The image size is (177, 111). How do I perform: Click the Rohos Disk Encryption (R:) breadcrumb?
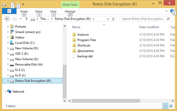(73, 19)
